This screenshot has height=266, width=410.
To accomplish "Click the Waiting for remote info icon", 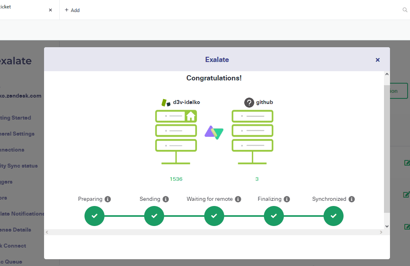I will [x=238, y=199].
